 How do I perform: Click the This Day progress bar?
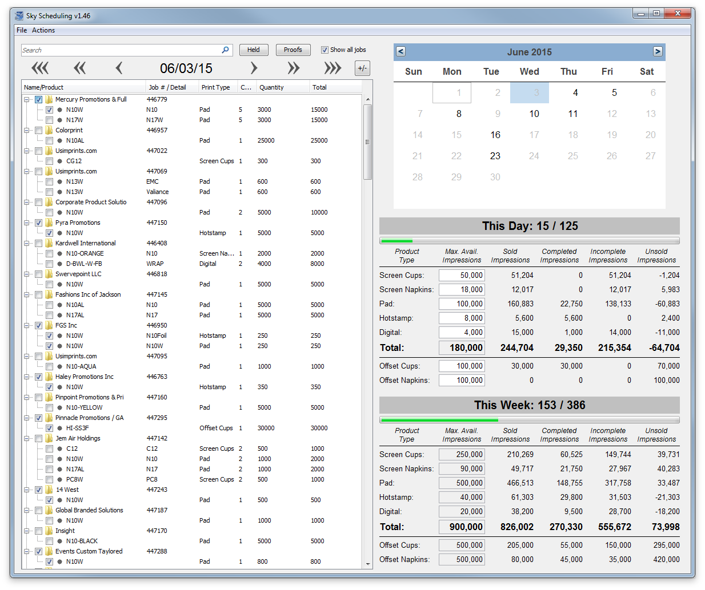529,241
